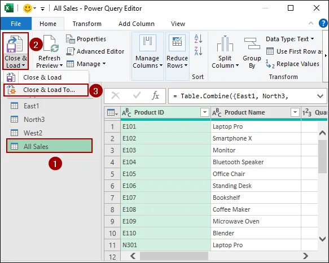Click the Close & Load ribbon icon
This screenshot has height=263, width=329.
15,43
